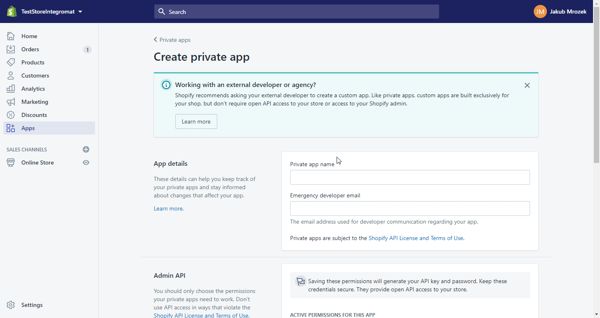Click the info icon in the banner
Screen dimensions: 600x318
166,85
